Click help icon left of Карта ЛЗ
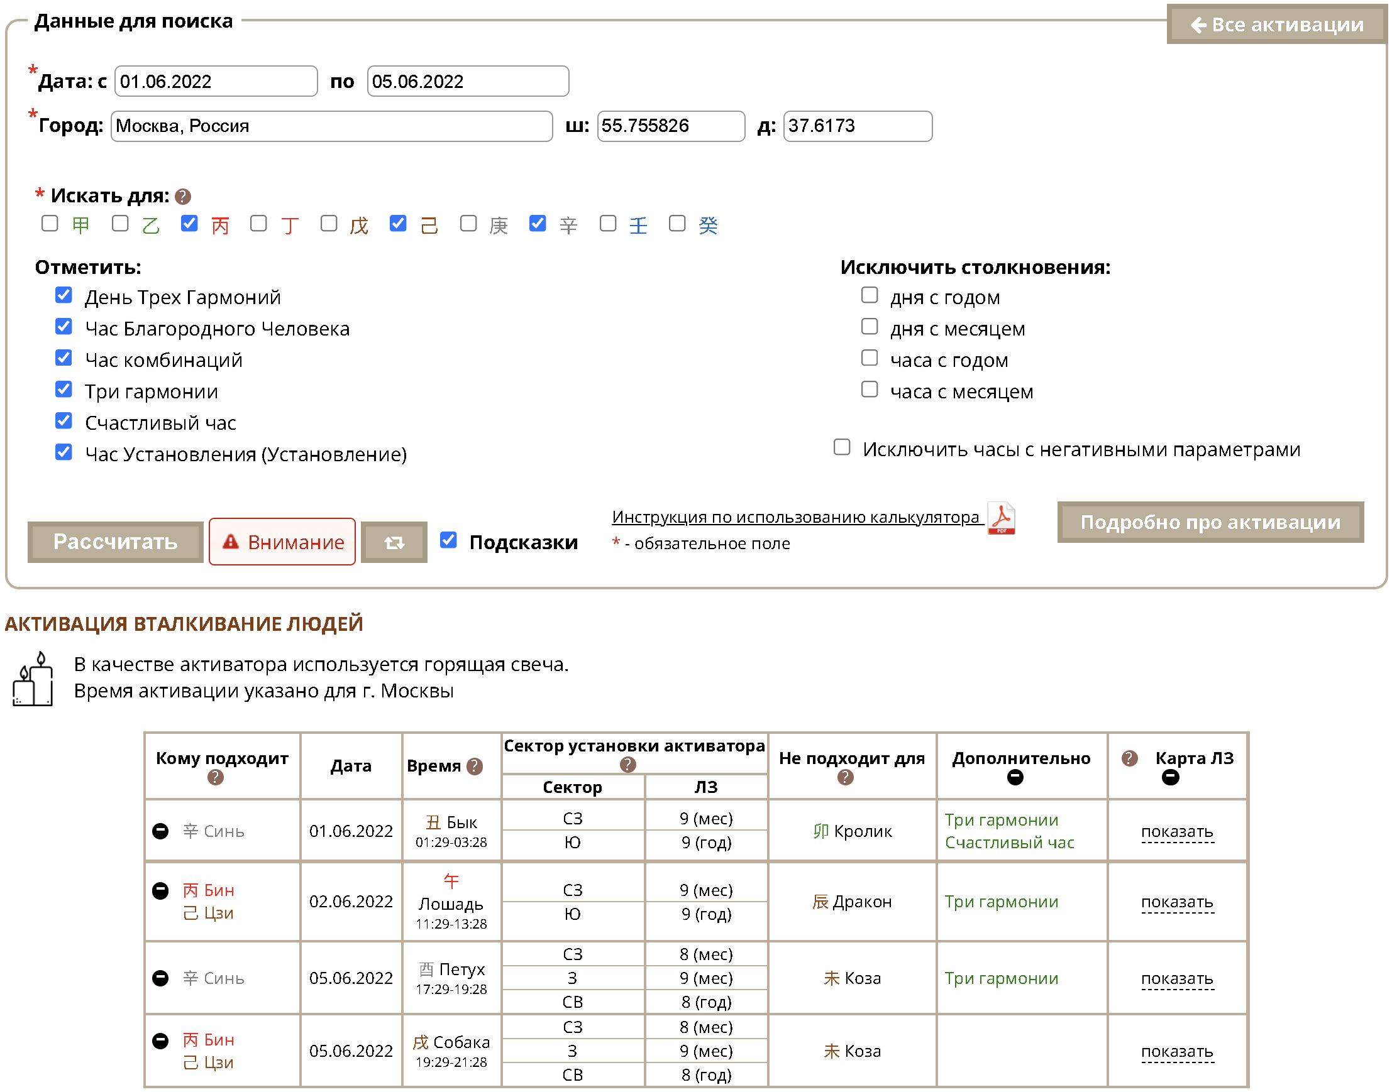The height and width of the screenshot is (1092, 1392). (1130, 759)
